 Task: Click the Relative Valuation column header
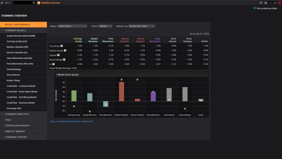click(124, 40)
